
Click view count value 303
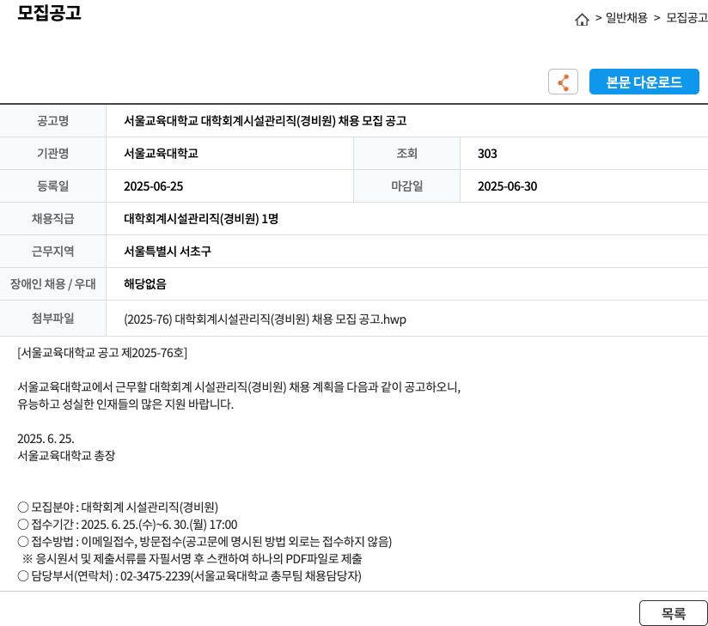pyautogui.click(x=487, y=154)
